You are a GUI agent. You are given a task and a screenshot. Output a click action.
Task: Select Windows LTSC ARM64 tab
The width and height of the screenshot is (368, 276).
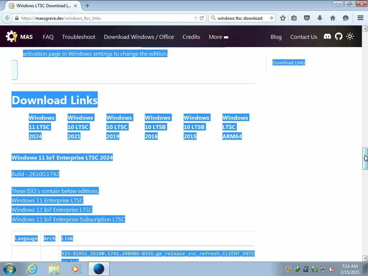(235, 127)
